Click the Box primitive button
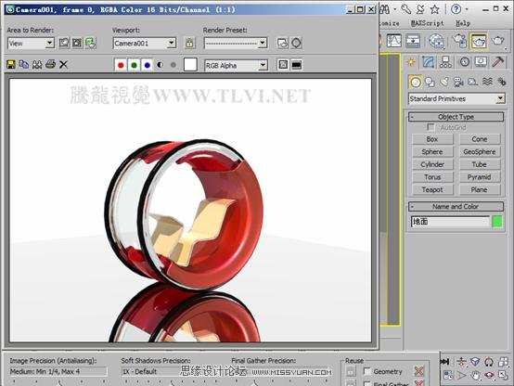Viewport: 514px width, 386px height. coord(432,139)
